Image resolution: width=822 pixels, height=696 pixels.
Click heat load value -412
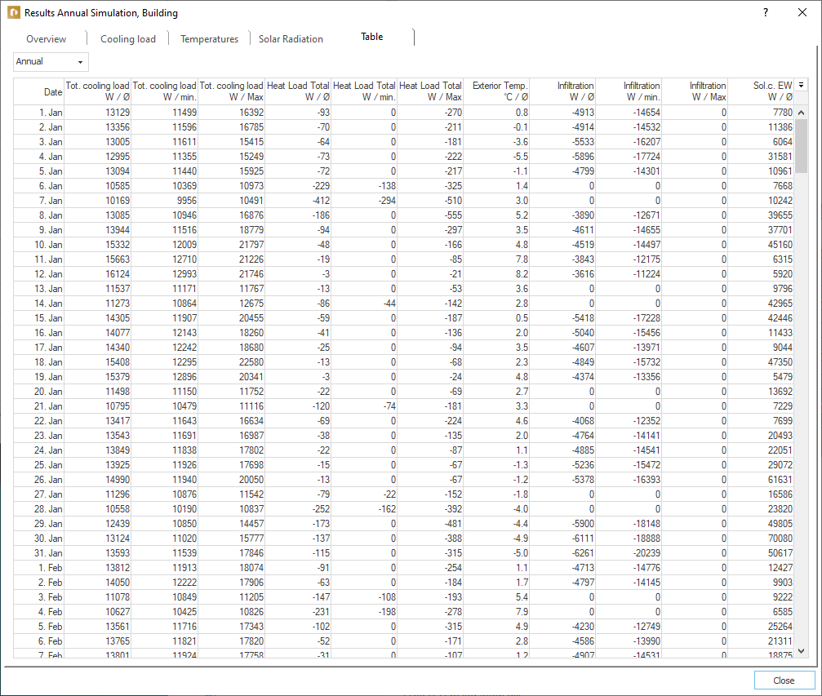click(298, 200)
